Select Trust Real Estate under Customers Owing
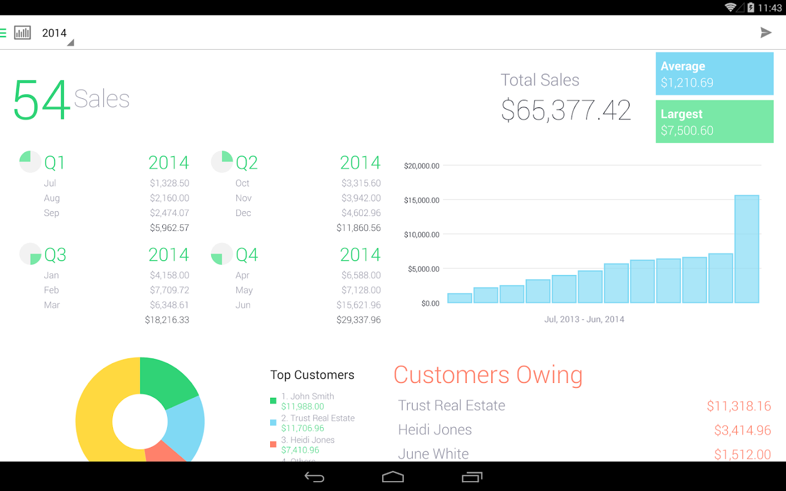This screenshot has height=491, width=786. [451, 405]
